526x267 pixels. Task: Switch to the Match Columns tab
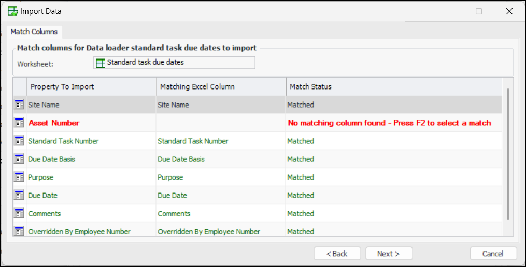34,32
